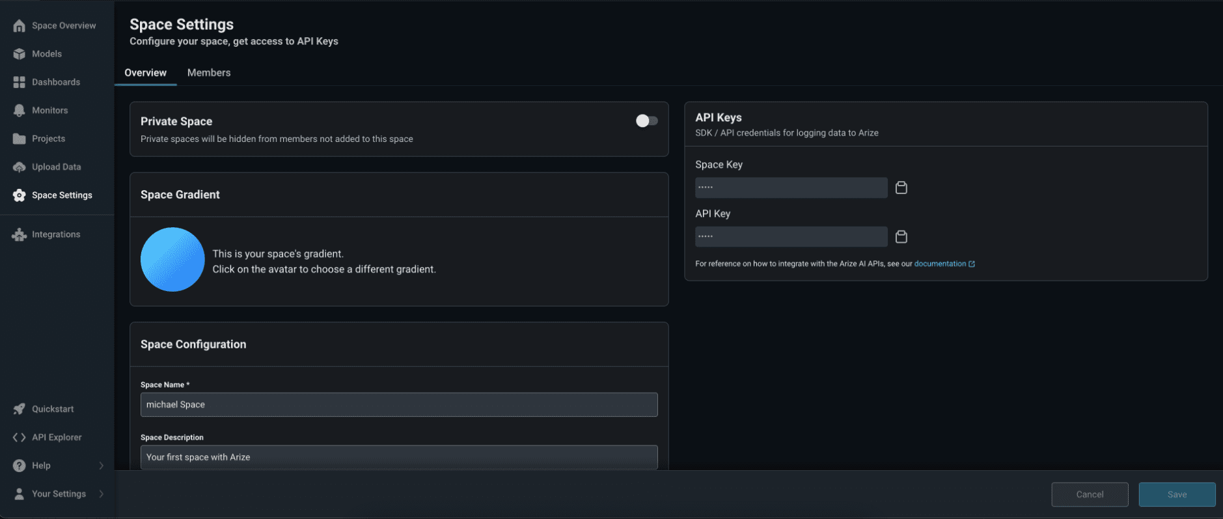The image size is (1223, 519).
Task: Click the API Explorer code brackets icon
Action: [x=19, y=438]
